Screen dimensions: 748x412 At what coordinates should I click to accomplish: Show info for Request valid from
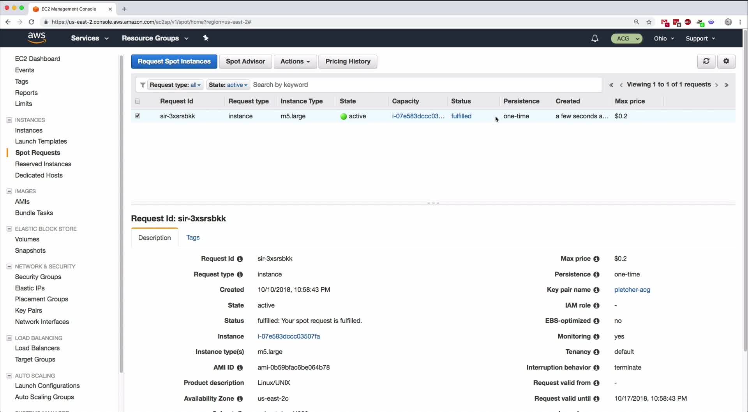[596, 383]
